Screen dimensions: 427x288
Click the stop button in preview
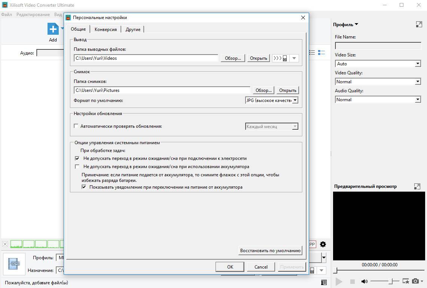353,282
